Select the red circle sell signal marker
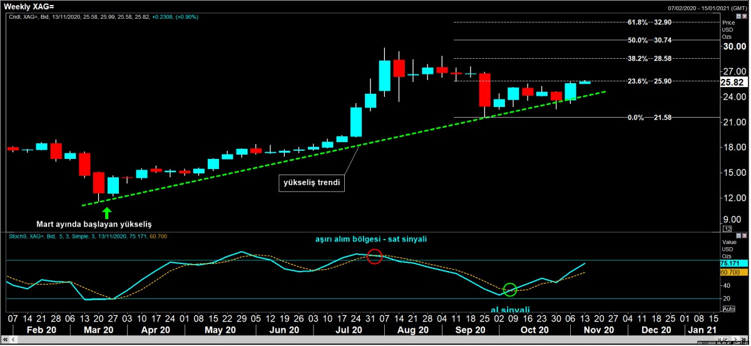This screenshot has height=346, width=751. (374, 256)
